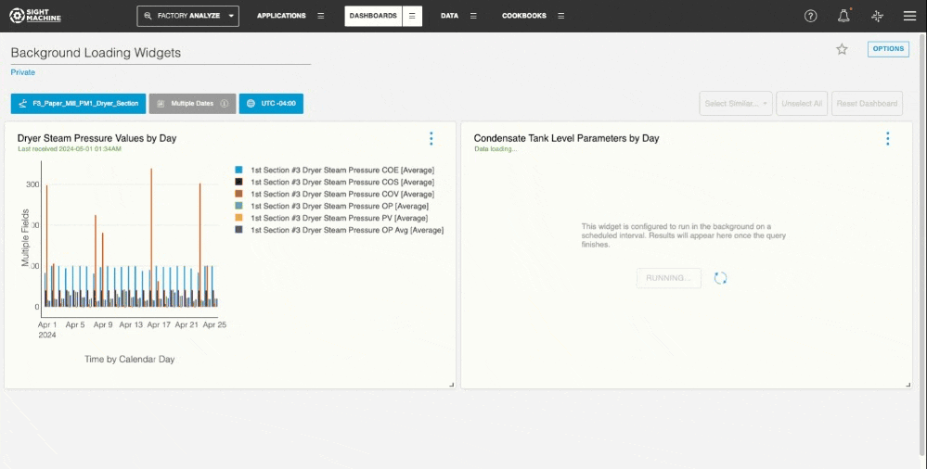Screen dimensions: 927x469
Task: Click the Unselect All button
Action: pyautogui.click(x=802, y=104)
